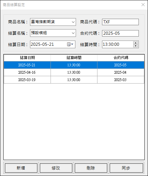Focus the 商品代碼 field containing TXF
Screen dimensions: 148x176
[x=120, y=22]
